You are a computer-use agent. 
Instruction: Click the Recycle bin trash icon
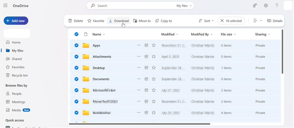[8, 75]
